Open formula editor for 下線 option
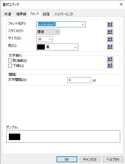The width and height of the screenshot is (125, 164). [110, 65]
